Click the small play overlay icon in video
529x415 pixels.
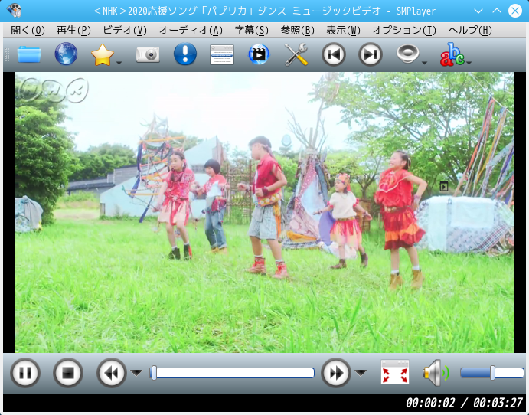point(444,186)
